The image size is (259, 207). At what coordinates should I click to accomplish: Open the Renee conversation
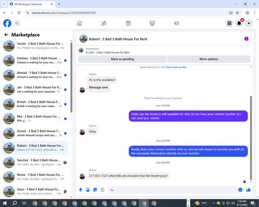click(35, 177)
